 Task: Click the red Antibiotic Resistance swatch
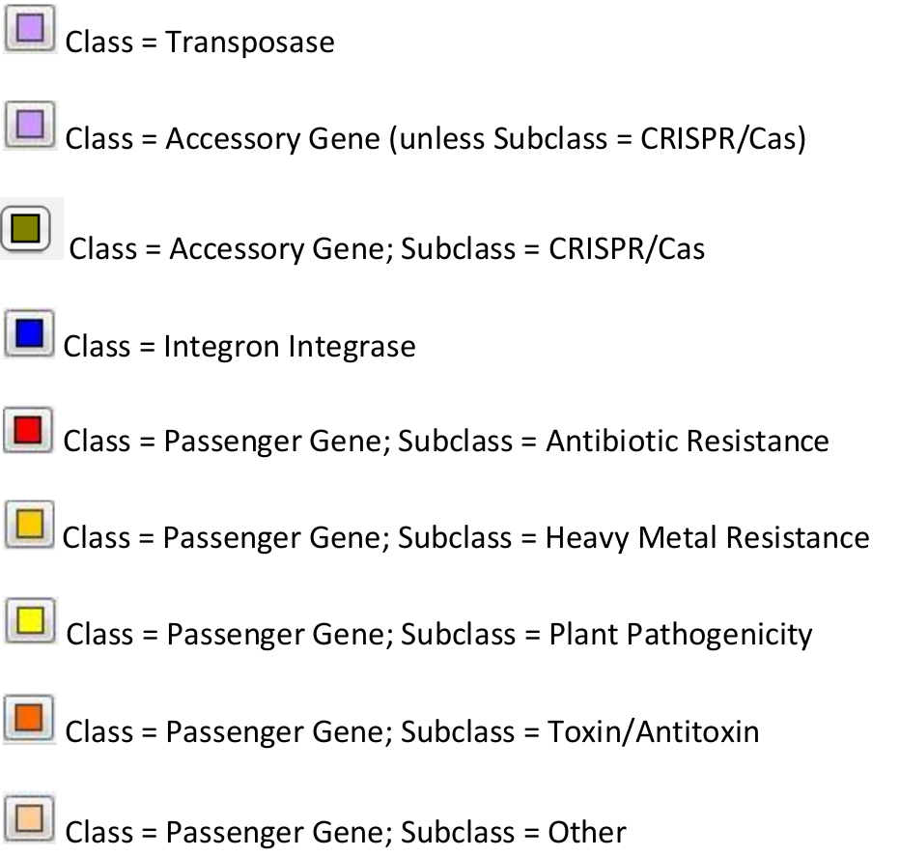31,429
